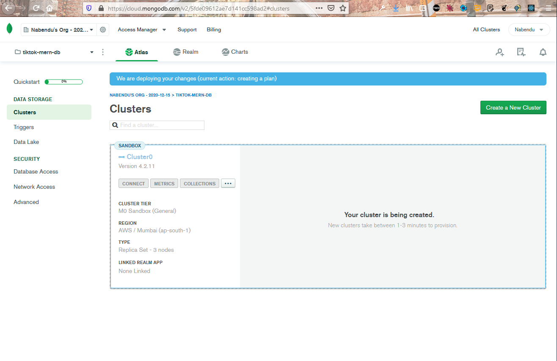
Task: Open the notifications bell
Action: coord(543,52)
